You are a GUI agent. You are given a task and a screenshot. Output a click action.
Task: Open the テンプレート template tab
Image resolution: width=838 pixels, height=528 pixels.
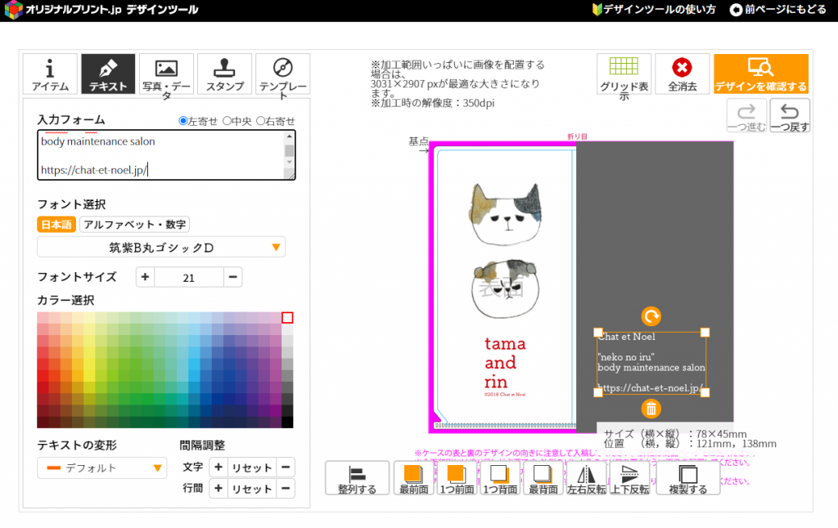(282, 74)
